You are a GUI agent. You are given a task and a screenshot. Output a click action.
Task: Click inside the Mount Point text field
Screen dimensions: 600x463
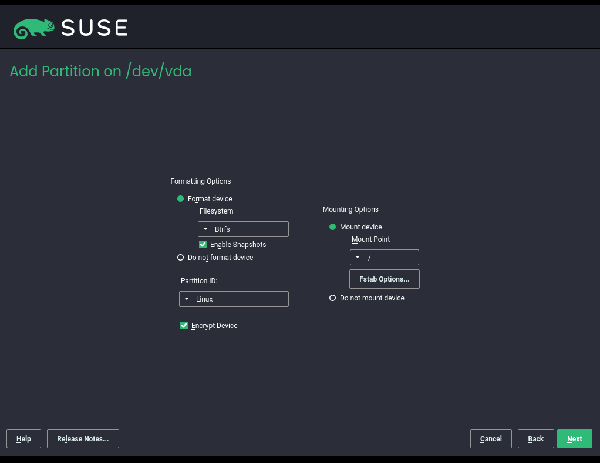pos(390,258)
